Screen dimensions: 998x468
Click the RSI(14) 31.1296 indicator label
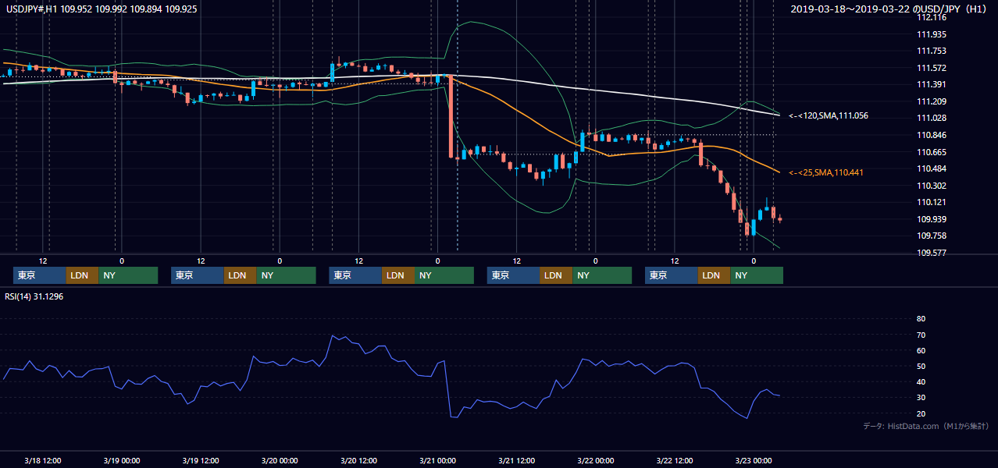tap(34, 296)
